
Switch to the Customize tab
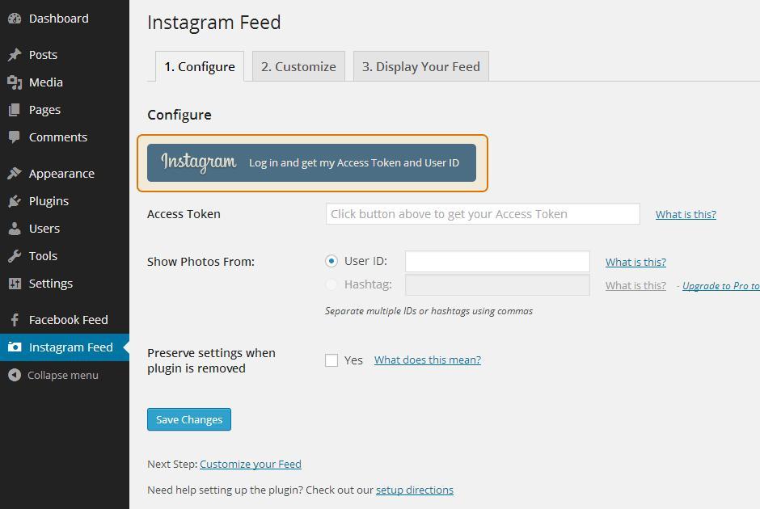pos(298,67)
